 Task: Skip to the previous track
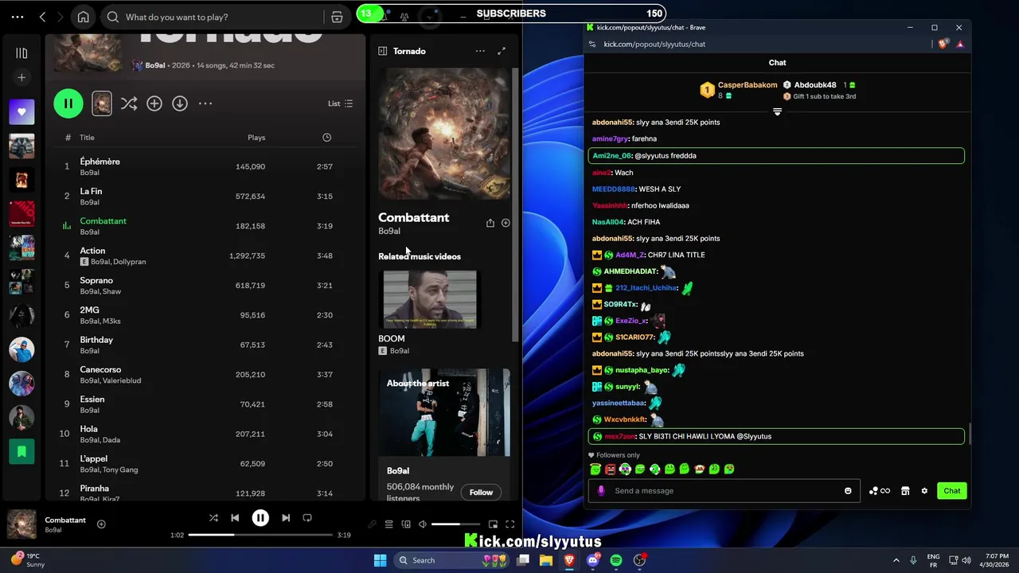coord(235,518)
